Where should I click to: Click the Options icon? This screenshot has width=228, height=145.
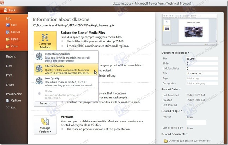click(8, 101)
